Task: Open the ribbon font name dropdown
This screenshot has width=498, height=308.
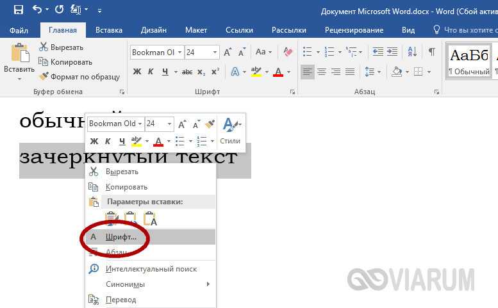Action: coord(179,52)
